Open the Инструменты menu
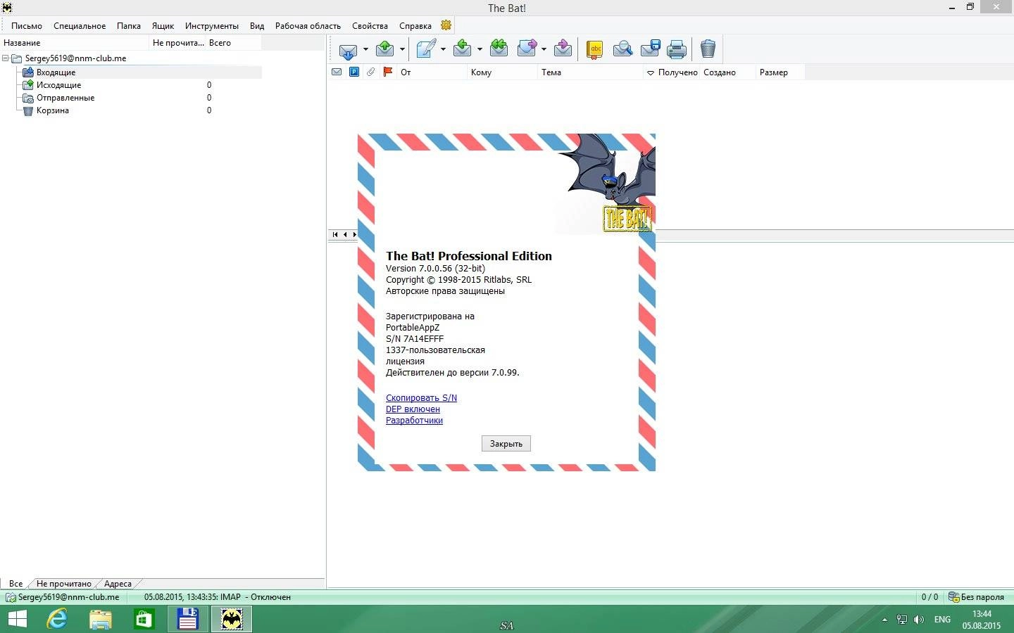 (x=212, y=26)
